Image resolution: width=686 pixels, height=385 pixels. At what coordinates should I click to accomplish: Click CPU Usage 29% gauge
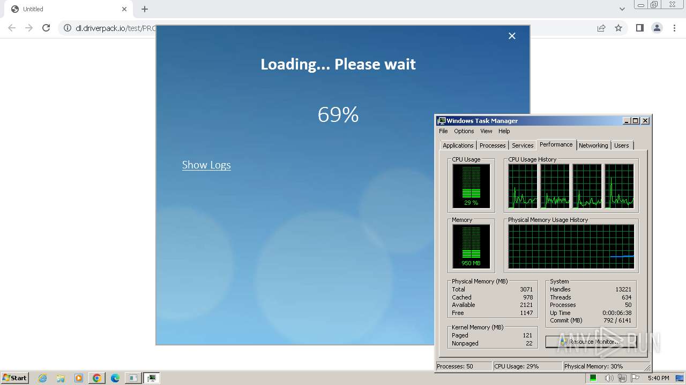(471, 186)
